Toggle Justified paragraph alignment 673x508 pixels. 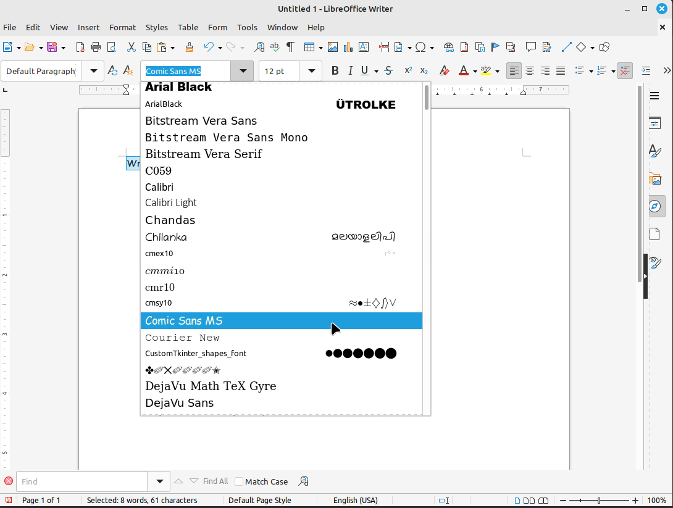click(x=561, y=71)
